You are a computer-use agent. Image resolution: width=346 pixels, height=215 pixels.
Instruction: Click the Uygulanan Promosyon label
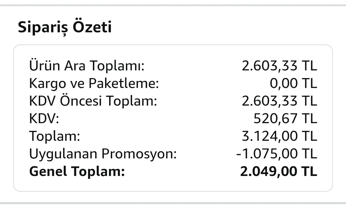(x=103, y=154)
